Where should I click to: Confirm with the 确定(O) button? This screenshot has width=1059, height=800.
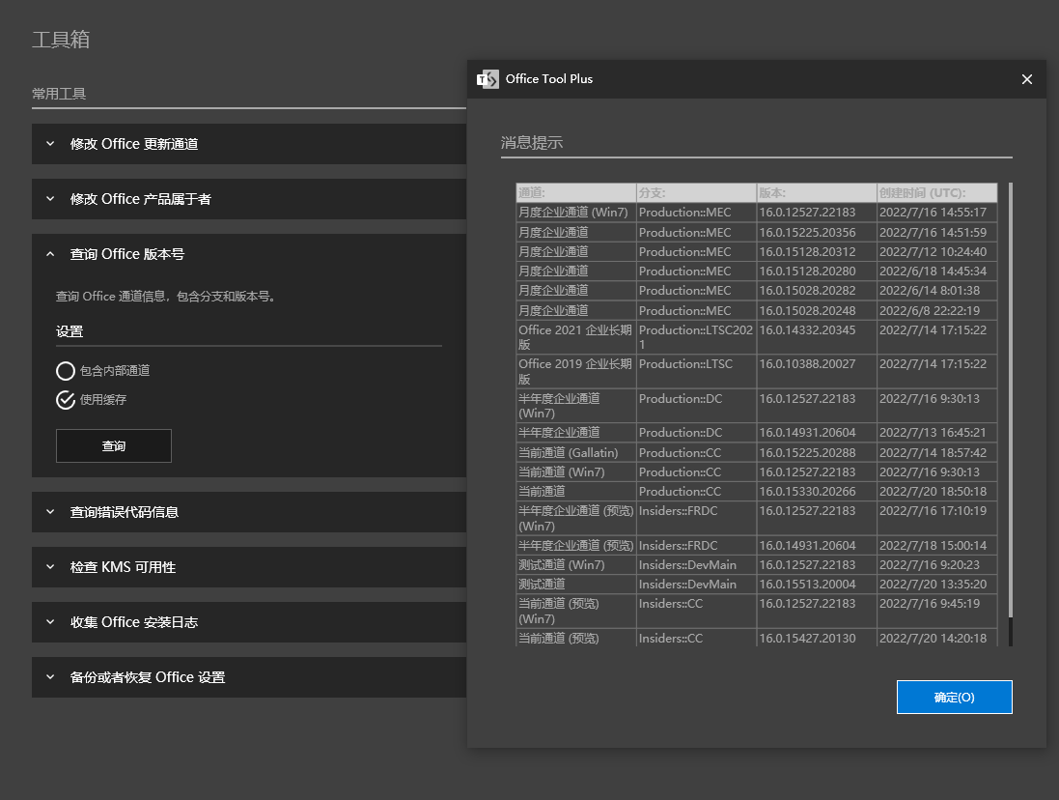pyautogui.click(x=955, y=698)
